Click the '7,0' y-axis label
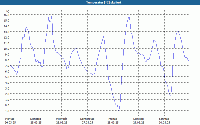The height and width of the screenshot is (125, 200). click(x=7, y=66)
